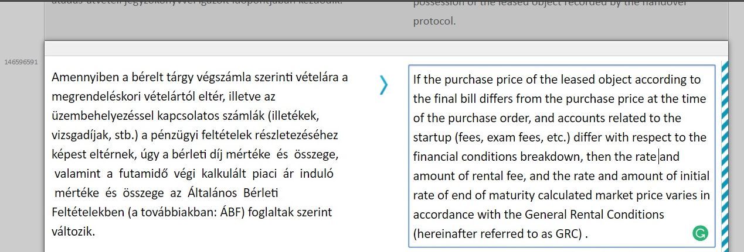Click the gray scrollbar strip at far right
The height and width of the screenshot is (252, 744).
pyautogui.click(x=736, y=126)
